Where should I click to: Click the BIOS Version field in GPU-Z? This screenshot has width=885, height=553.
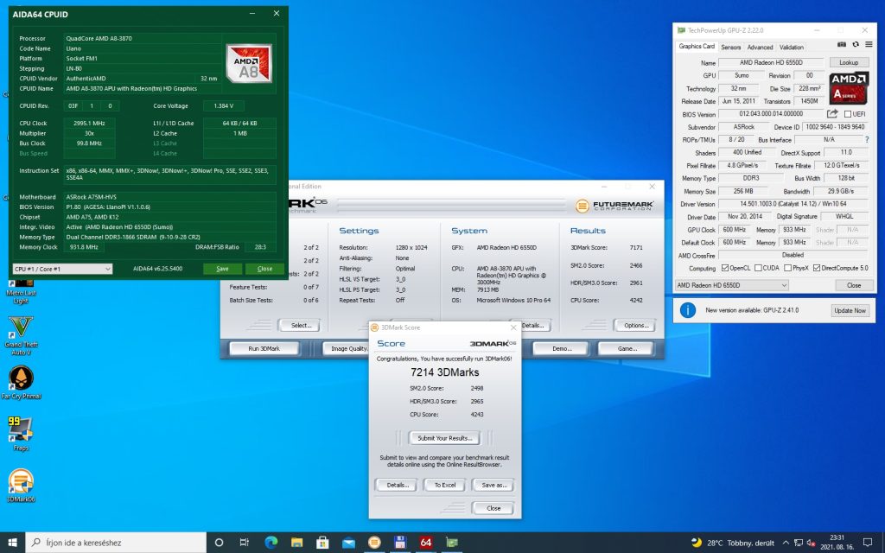tap(771, 114)
